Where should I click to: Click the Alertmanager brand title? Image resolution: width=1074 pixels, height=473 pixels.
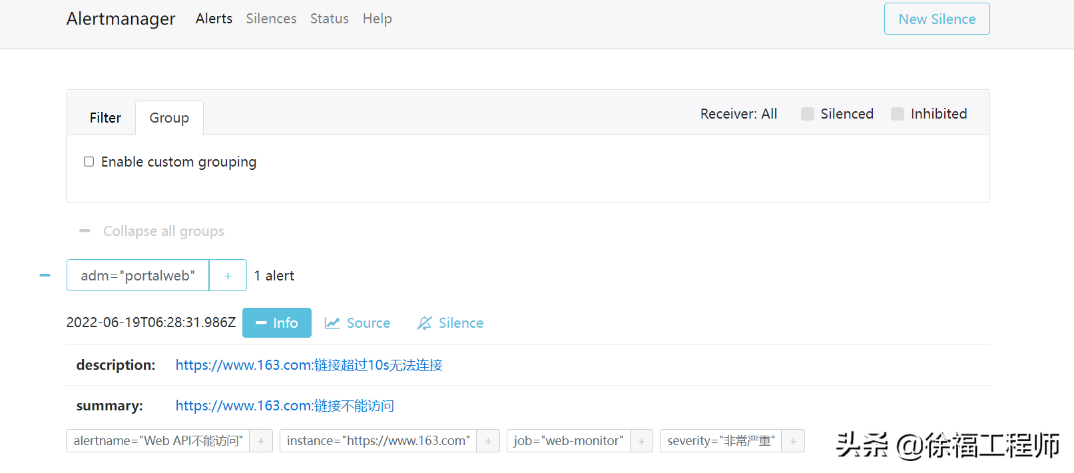click(121, 19)
